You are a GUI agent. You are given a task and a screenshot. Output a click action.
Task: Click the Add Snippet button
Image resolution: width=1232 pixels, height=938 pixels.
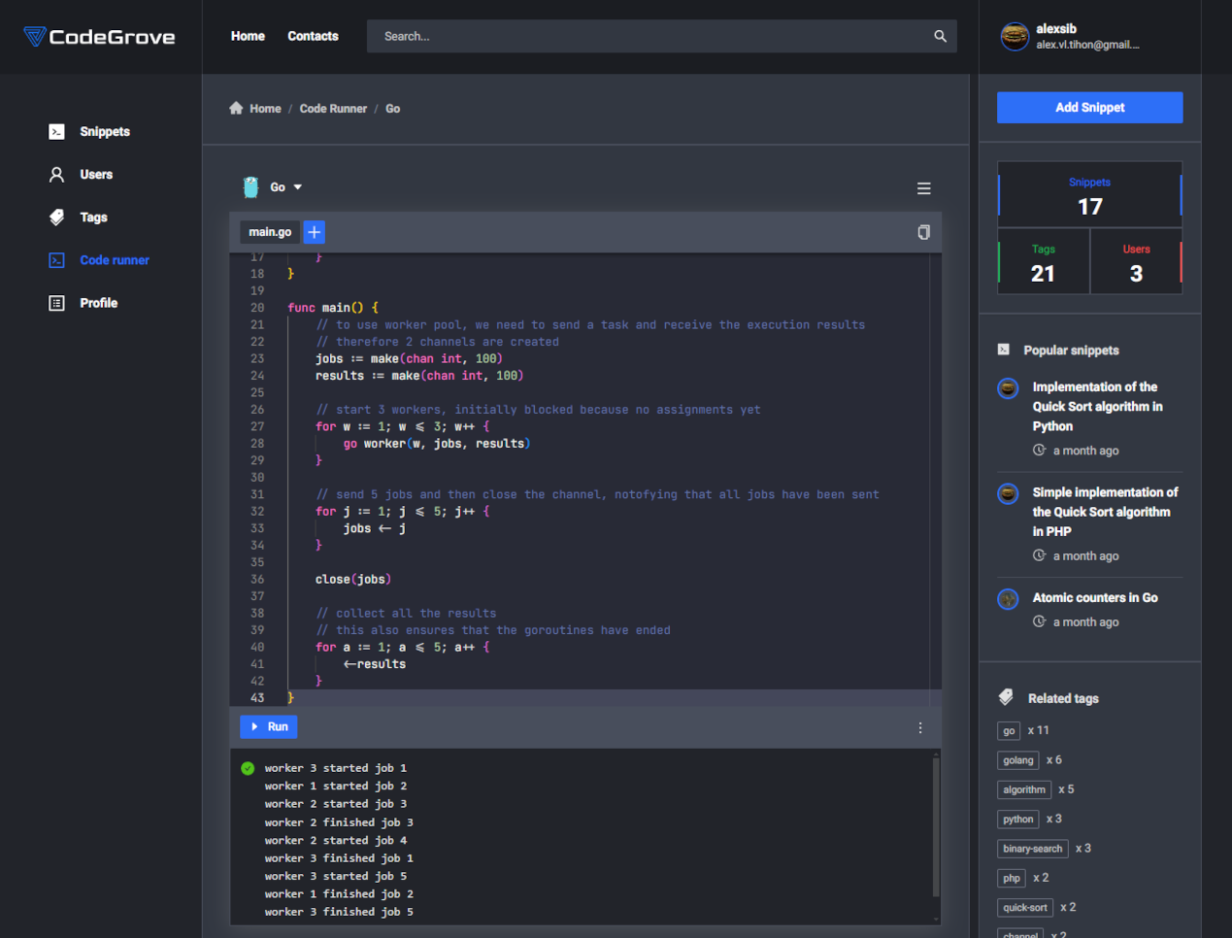click(x=1089, y=108)
